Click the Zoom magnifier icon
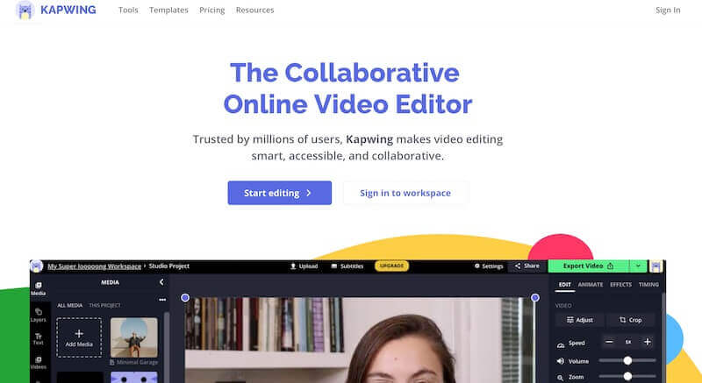This screenshot has height=383, width=702. 561,378
